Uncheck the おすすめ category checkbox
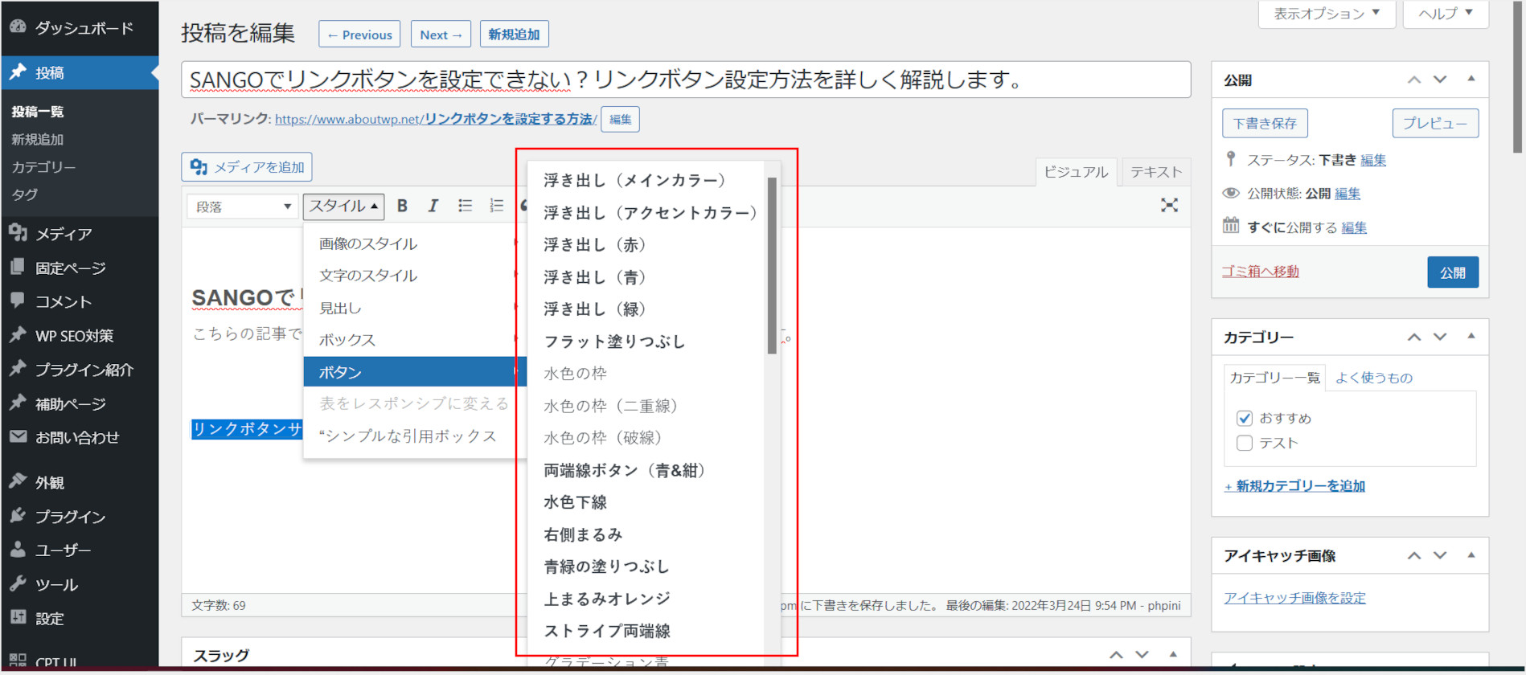The height and width of the screenshot is (675, 1526). (1245, 418)
